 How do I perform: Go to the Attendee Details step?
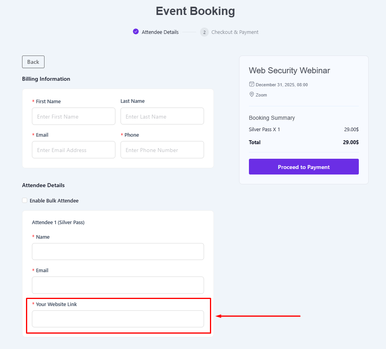pyautogui.click(x=160, y=32)
